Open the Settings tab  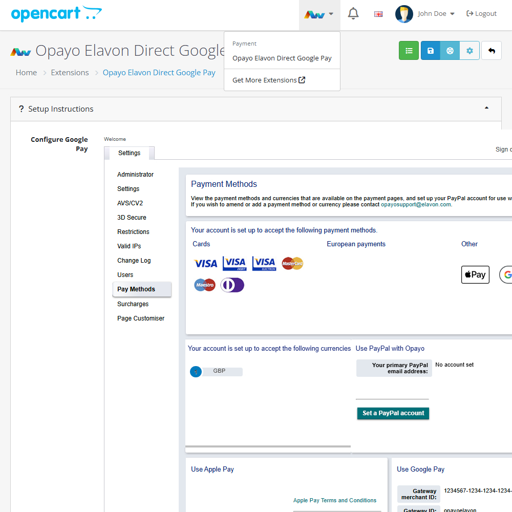(129, 153)
